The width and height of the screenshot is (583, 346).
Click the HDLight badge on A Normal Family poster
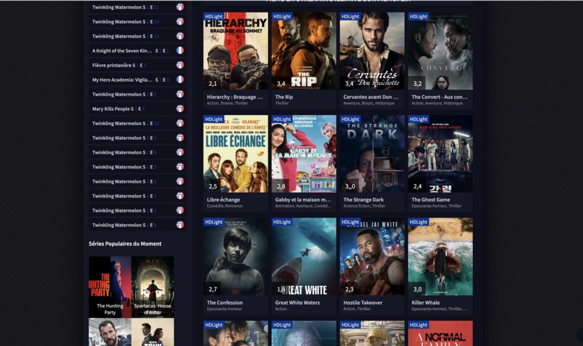click(418, 324)
